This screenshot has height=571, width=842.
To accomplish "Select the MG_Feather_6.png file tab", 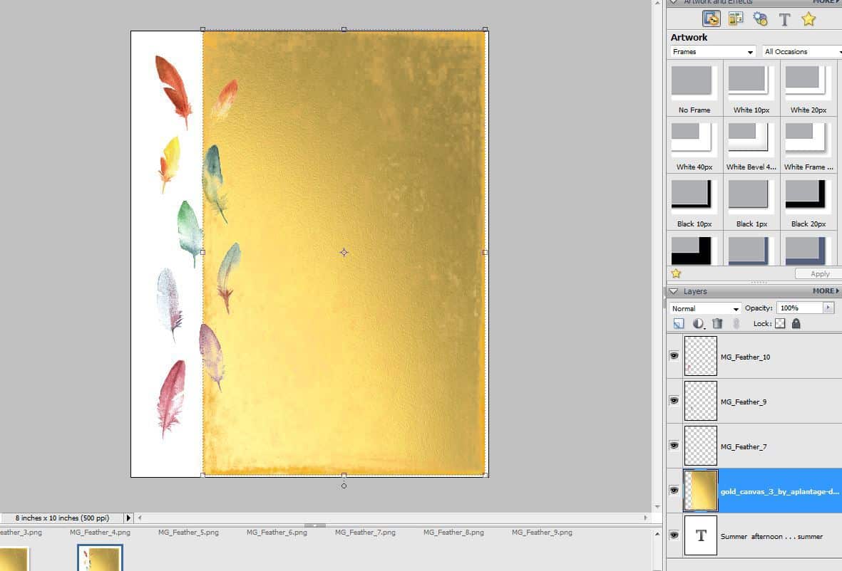I will tap(277, 532).
